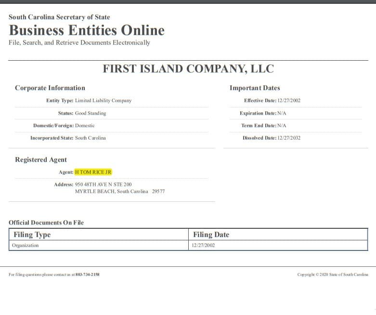
Task: Click the Effective Date value 12/27/2002
Action: [x=289, y=101]
